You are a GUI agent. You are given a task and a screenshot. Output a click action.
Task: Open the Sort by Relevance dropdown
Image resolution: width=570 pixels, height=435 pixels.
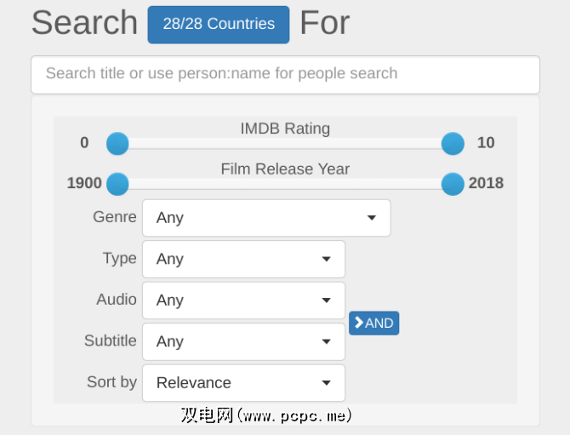click(243, 383)
